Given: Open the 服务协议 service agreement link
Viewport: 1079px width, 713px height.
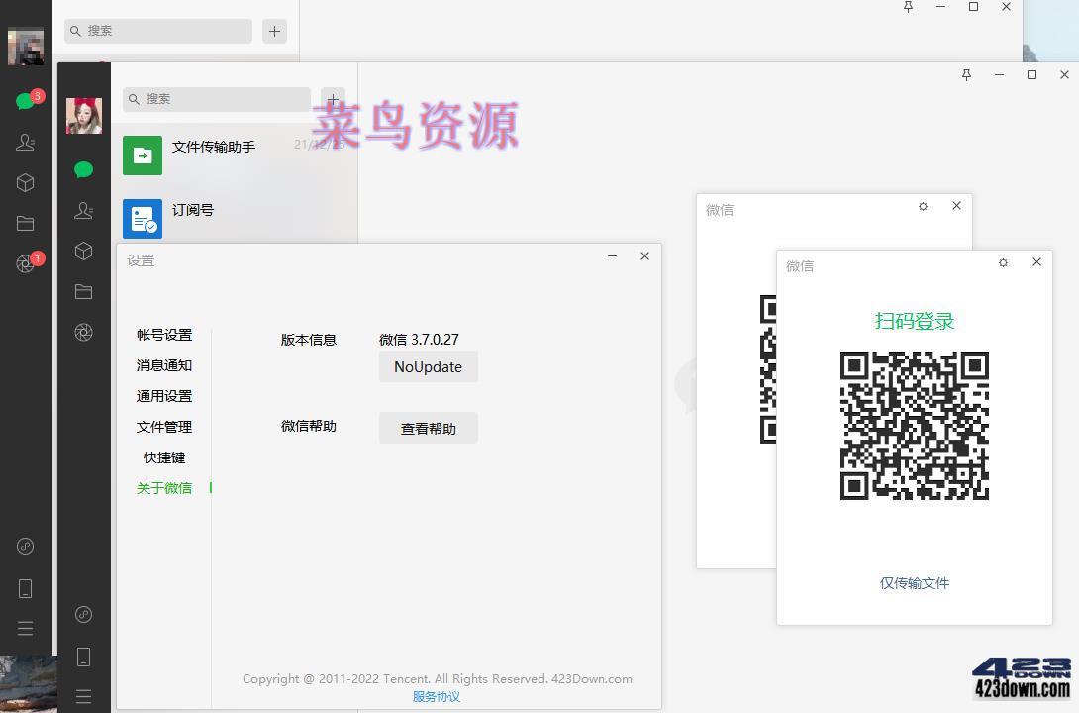Looking at the screenshot, I should [437, 696].
